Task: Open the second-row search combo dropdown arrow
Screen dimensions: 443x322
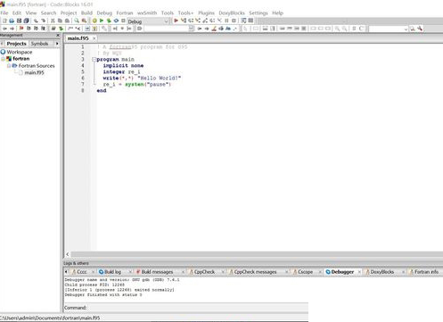Action: click(x=191, y=29)
